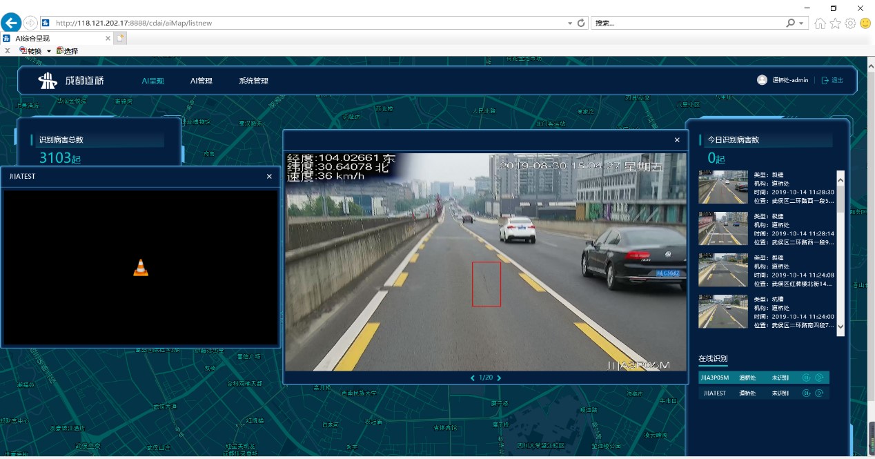Viewport: 875px width, 459px height.
Task: Expand the browser search provider dropdown
Action: 802,23
